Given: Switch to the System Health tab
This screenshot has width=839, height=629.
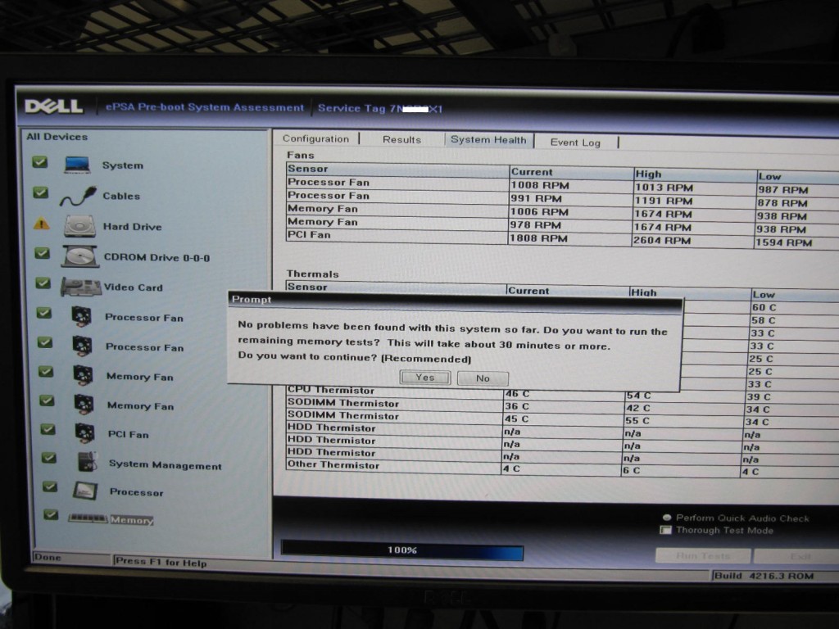Looking at the screenshot, I should (x=488, y=139).
